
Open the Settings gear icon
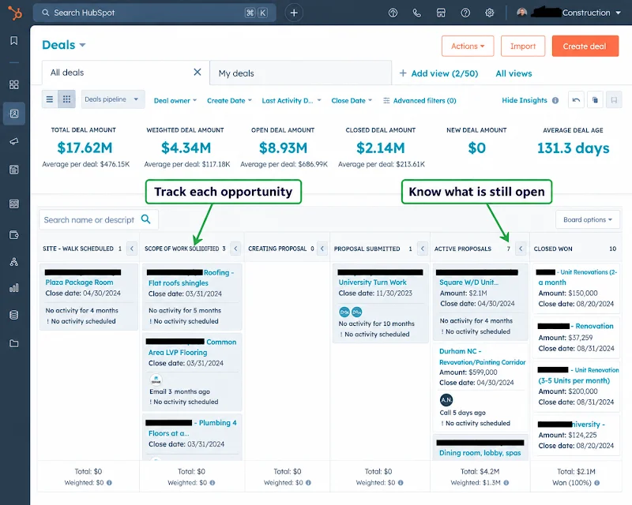[489, 13]
